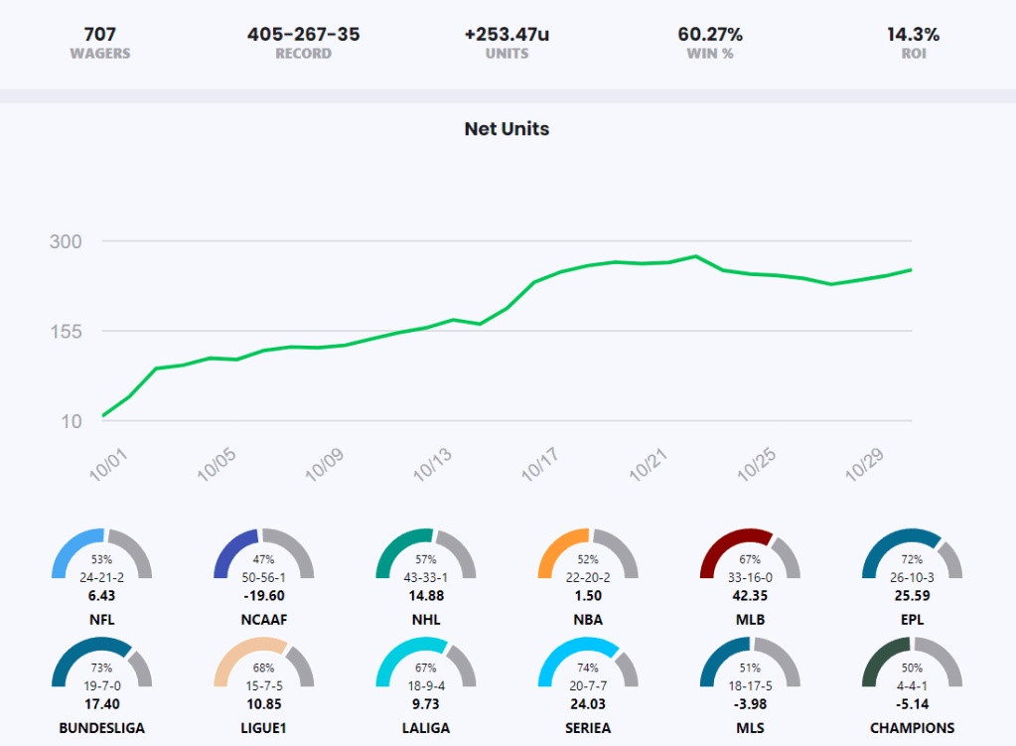Select the peach Ligue1 gauge
This screenshot has height=746, width=1016.
(x=264, y=663)
